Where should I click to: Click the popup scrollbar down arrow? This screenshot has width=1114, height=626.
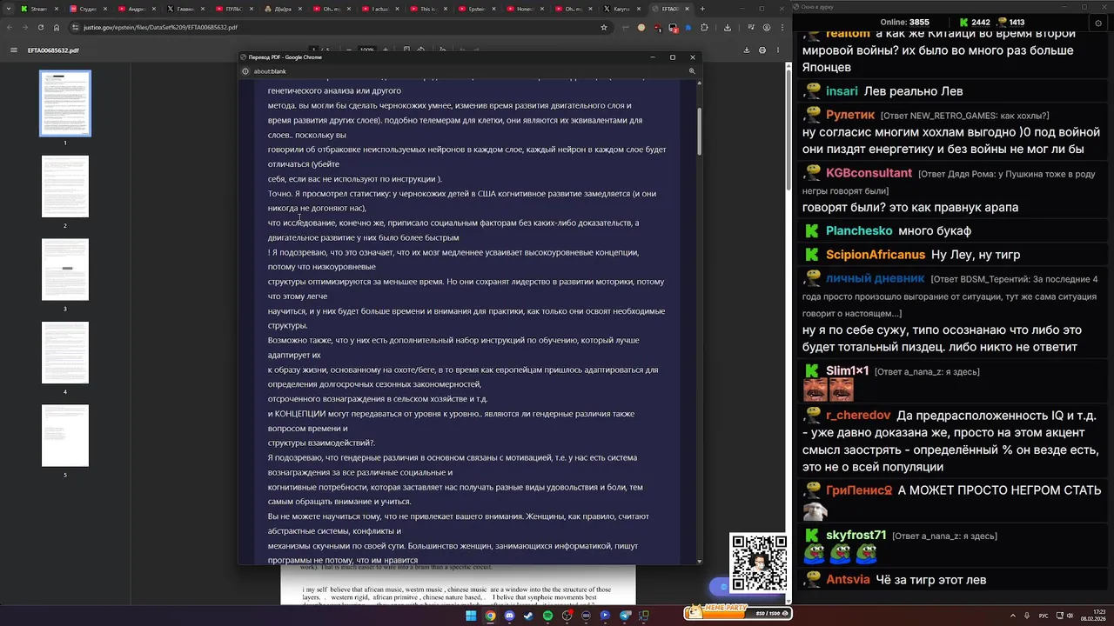tap(699, 561)
